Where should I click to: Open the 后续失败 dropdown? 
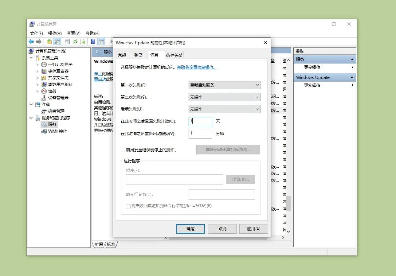tap(224, 109)
